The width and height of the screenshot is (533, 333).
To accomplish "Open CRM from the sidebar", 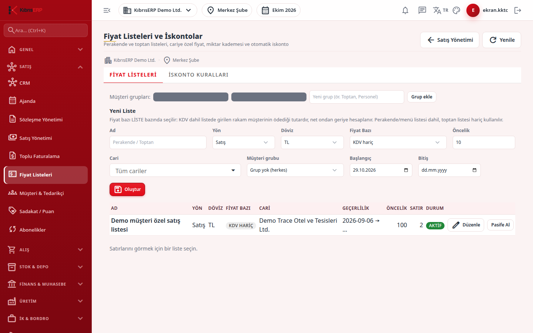I will tap(46, 83).
